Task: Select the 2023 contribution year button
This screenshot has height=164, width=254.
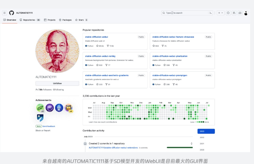Action: 206,131
